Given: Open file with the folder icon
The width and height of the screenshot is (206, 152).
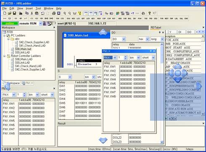Looking at the screenshot, I should point(10,13).
